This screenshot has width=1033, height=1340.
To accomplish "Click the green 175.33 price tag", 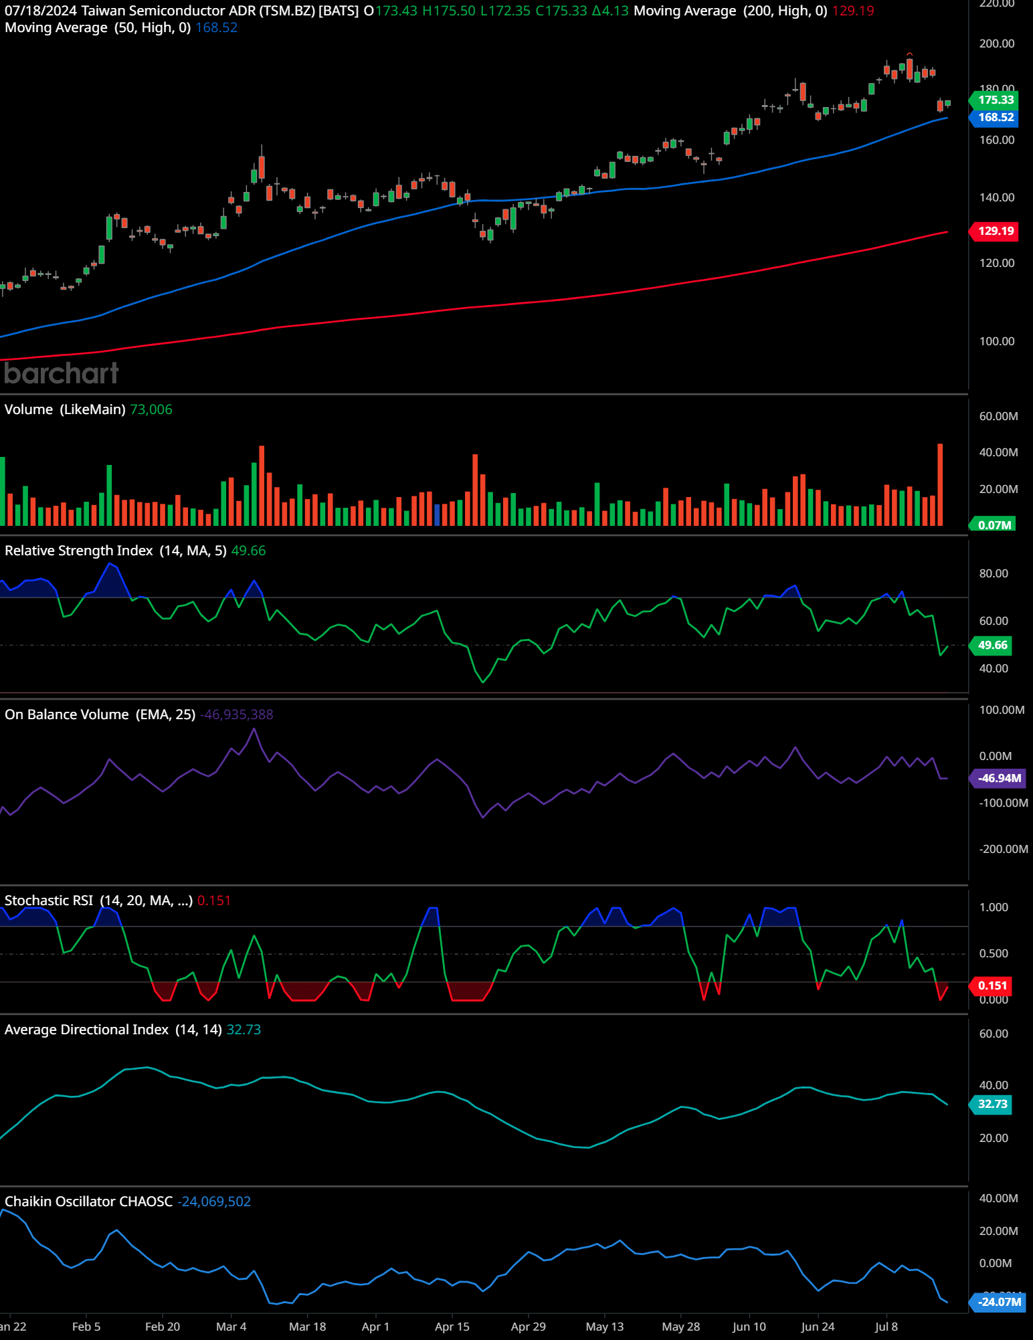I will point(995,100).
